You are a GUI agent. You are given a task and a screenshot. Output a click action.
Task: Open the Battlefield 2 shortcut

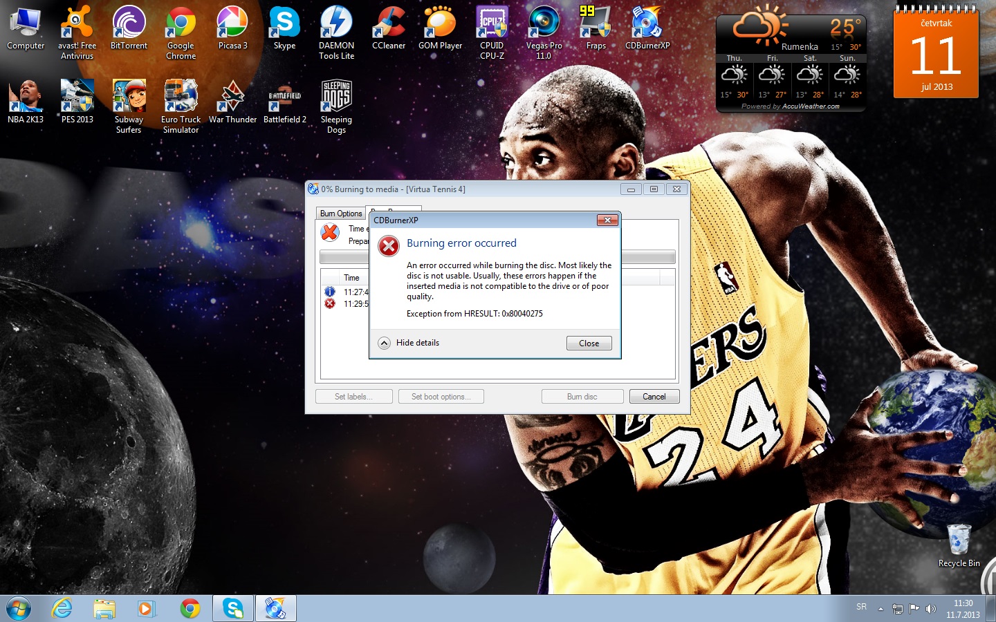[284, 102]
